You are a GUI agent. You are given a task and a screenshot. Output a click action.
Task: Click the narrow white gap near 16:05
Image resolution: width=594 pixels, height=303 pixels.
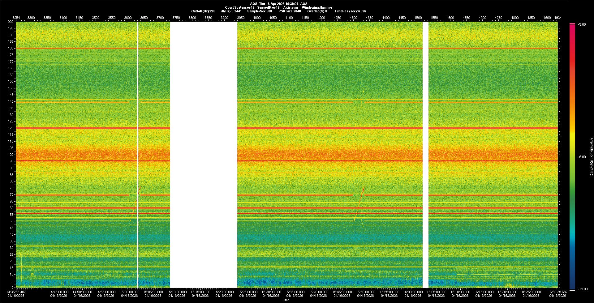pos(425,155)
